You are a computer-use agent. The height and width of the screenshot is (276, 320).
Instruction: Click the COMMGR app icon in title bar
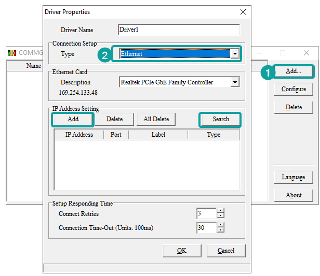pyautogui.click(x=12, y=53)
